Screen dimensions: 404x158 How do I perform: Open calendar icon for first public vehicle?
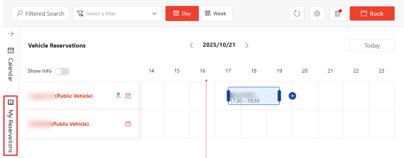pyautogui.click(x=128, y=96)
